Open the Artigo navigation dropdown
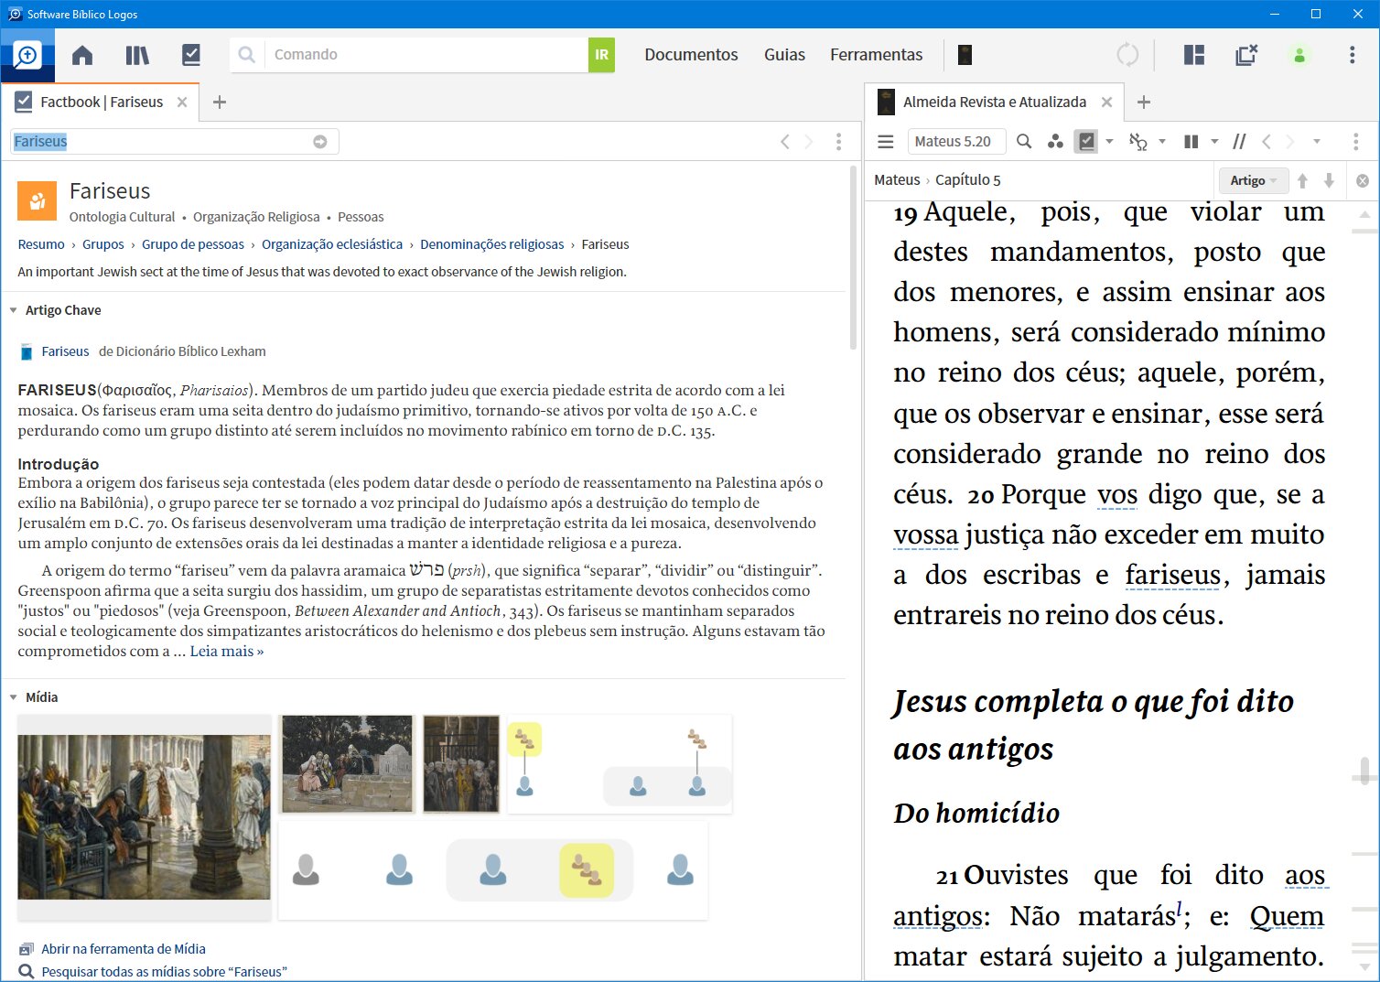The width and height of the screenshot is (1380, 982). coord(1253,180)
